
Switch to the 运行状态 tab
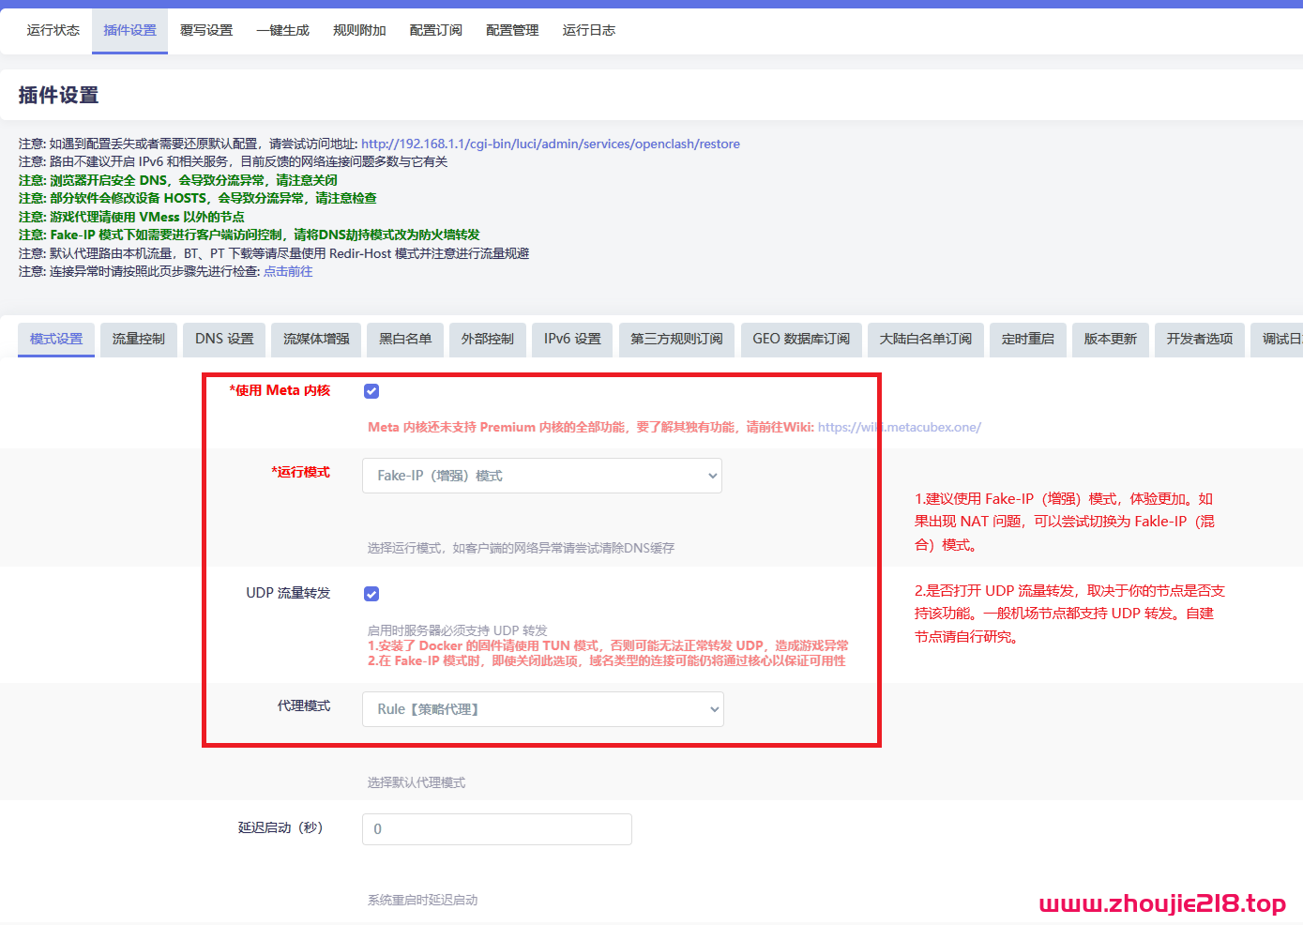click(53, 29)
